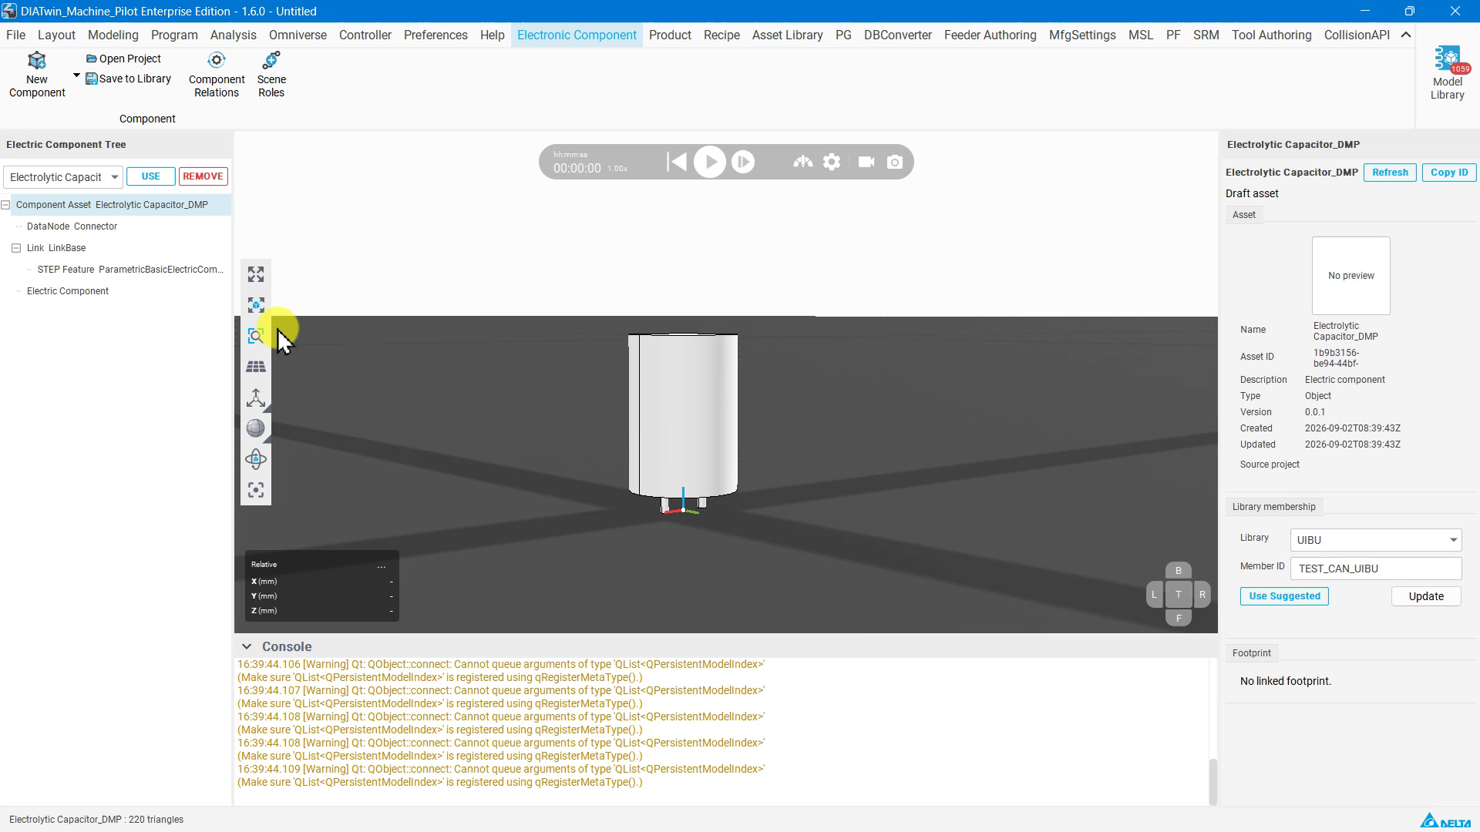Open the New Component dropdown arrow

click(x=76, y=75)
